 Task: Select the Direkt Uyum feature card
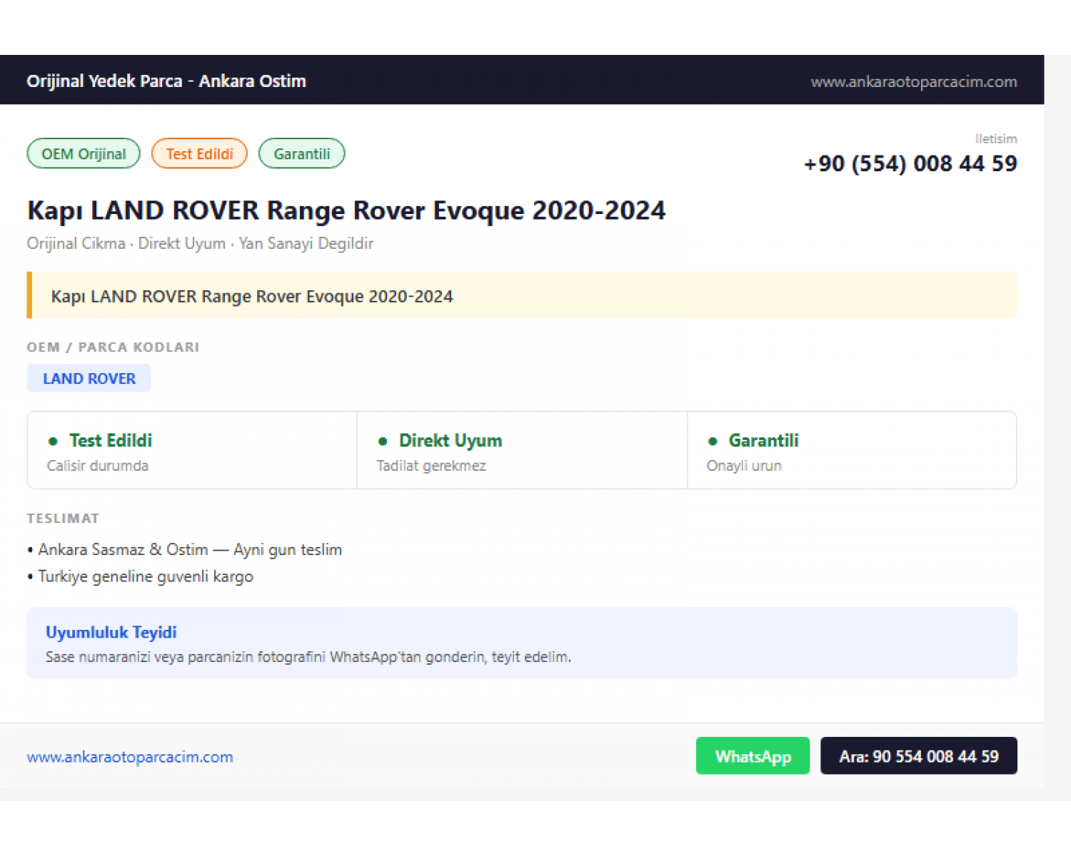click(522, 450)
